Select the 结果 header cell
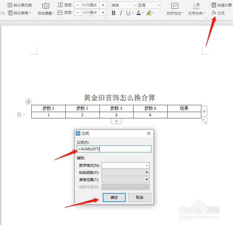Viewport: 233px width, 225px height. coord(184,108)
